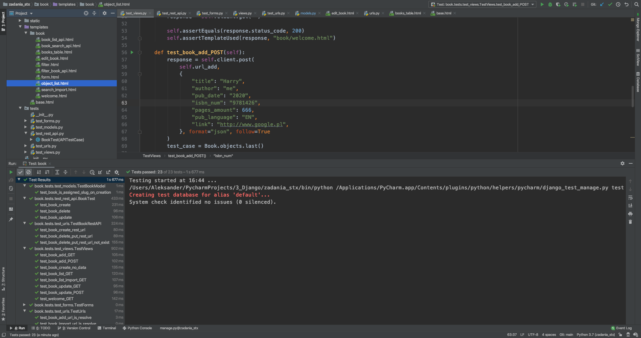Click the http://www.google.pl link in code

(x=251, y=125)
